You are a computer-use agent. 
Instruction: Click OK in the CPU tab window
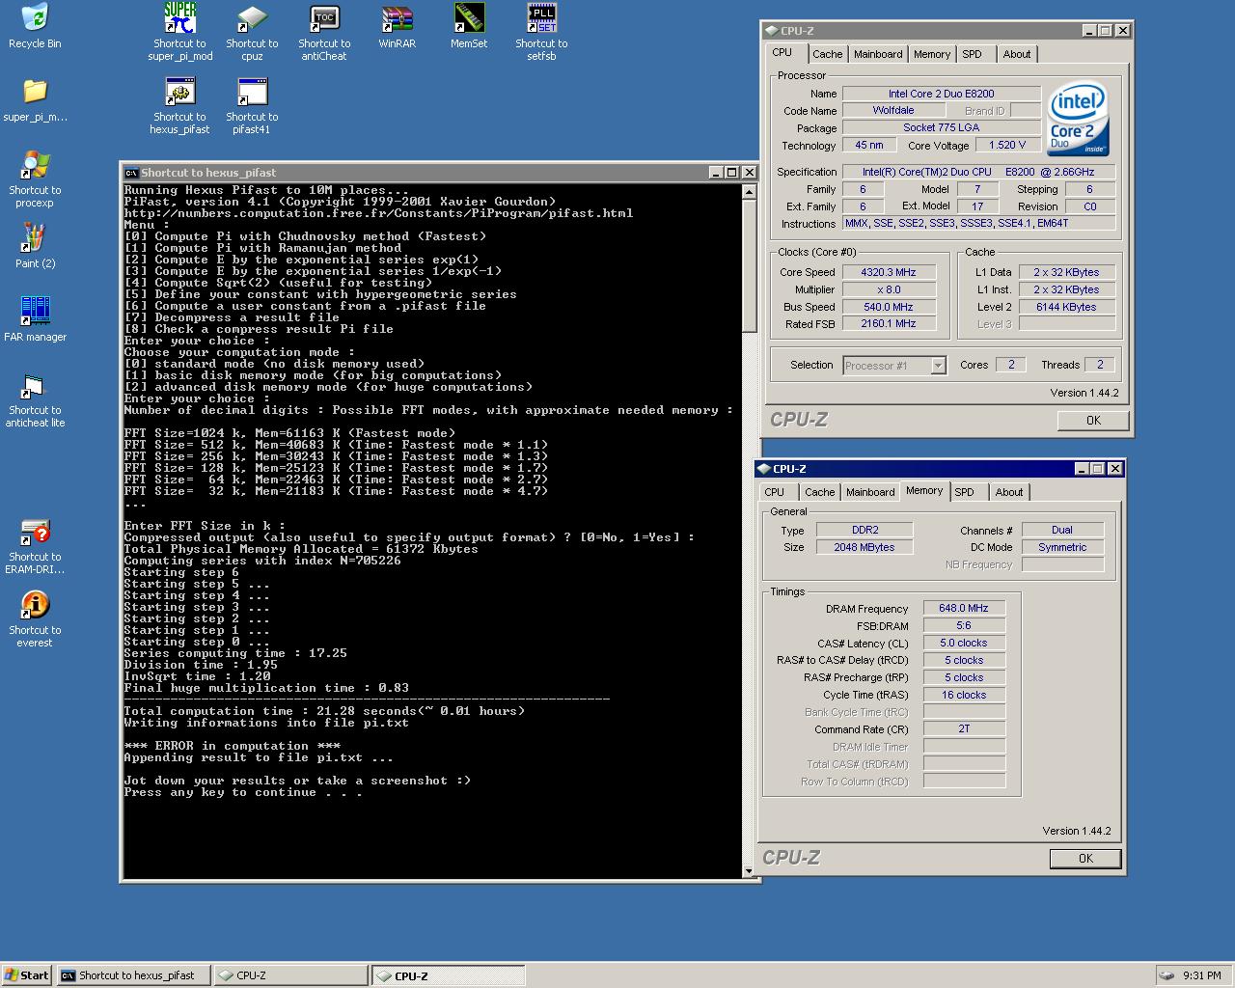coord(1093,421)
